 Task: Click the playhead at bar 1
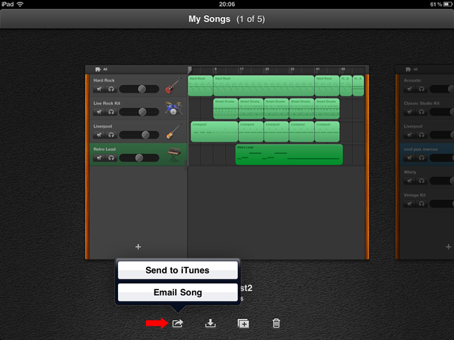(x=189, y=70)
